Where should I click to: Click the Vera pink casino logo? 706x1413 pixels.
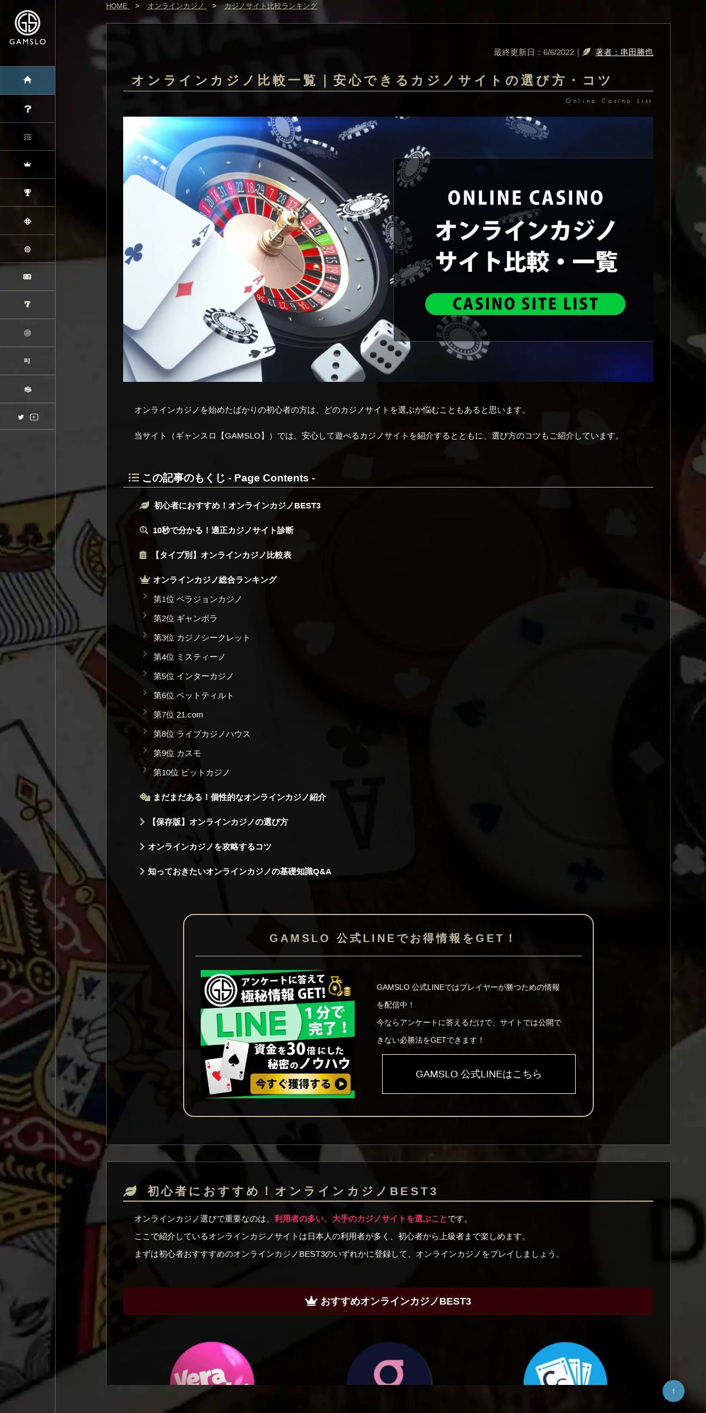point(212,1363)
